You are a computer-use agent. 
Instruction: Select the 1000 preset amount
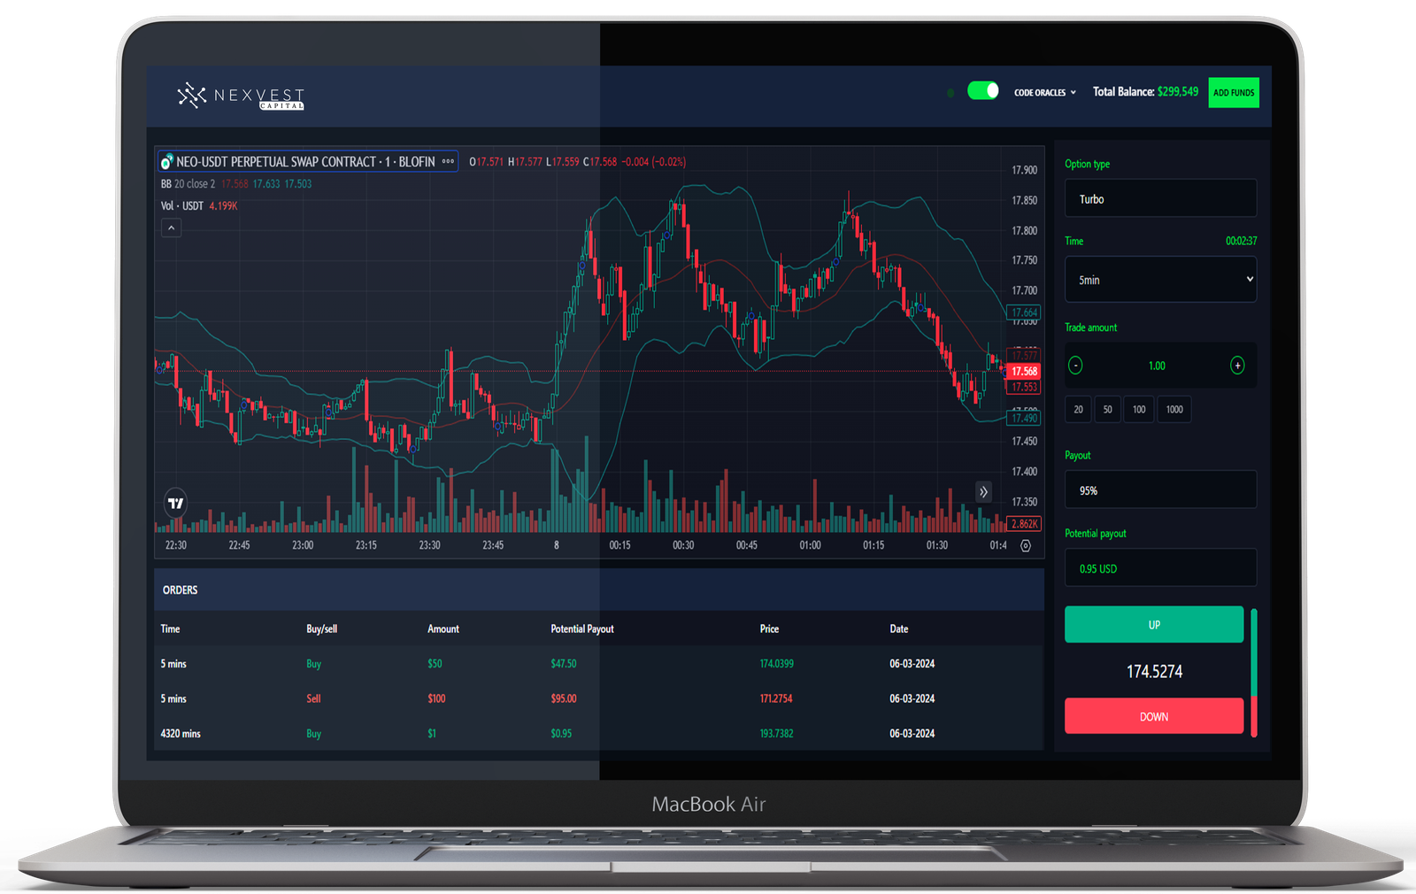[1174, 410]
